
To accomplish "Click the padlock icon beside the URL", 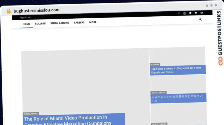I will click(x=9, y=11).
